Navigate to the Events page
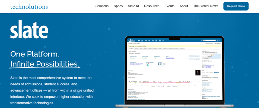Image resolution: width=259 pixels, height=108 pixels. click(169, 6)
